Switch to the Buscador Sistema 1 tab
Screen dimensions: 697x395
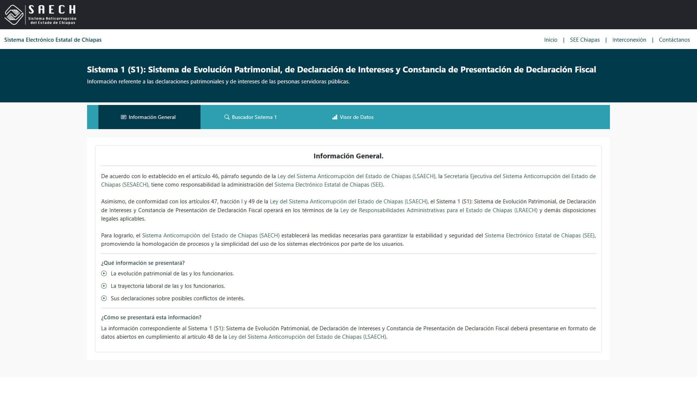coord(251,117)
